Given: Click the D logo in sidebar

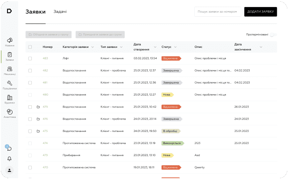Looking at the screenshot, I should (9, 11).
